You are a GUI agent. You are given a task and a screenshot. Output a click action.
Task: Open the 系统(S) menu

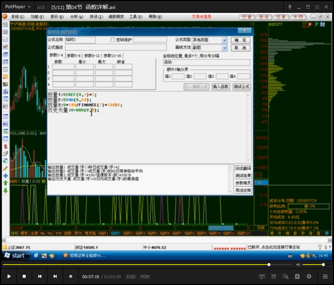point(17,16)
